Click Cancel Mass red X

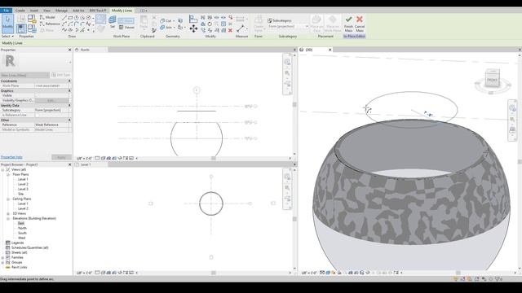[x=360, y=24]
